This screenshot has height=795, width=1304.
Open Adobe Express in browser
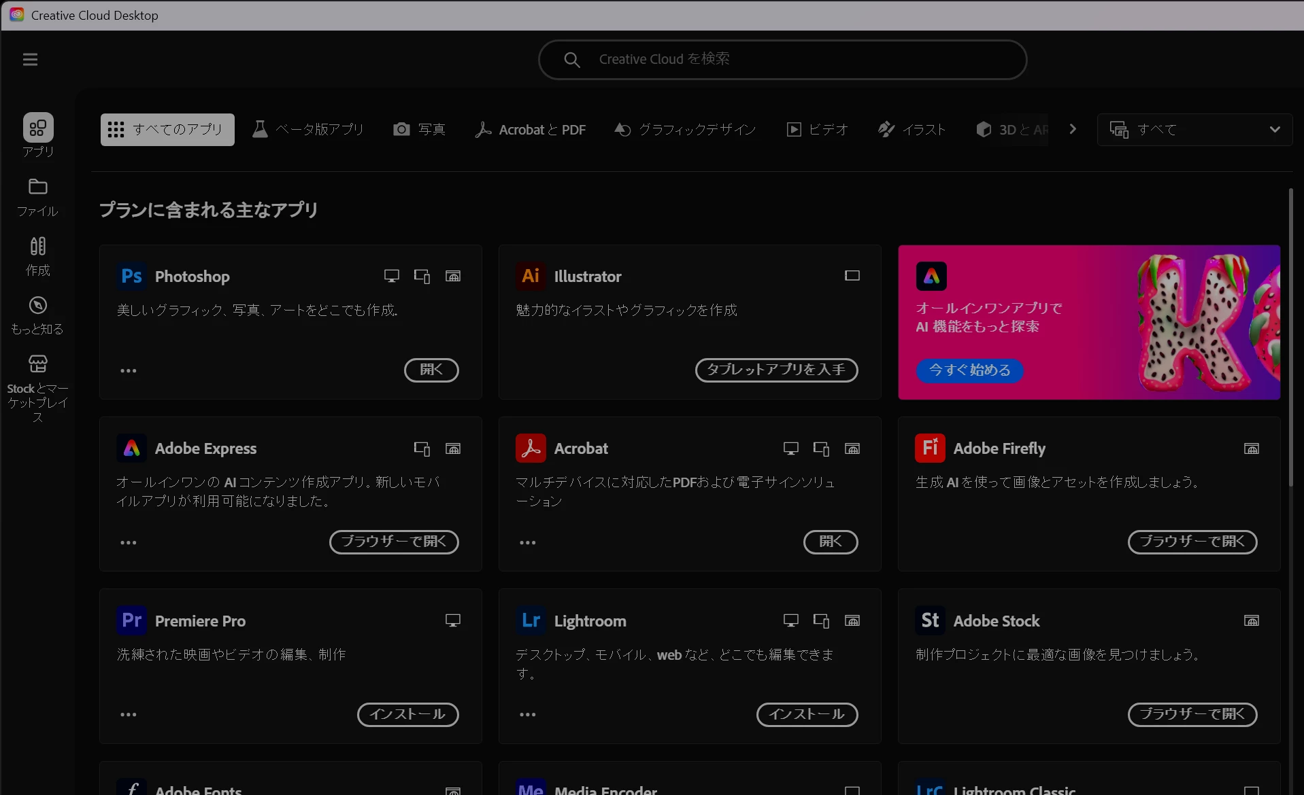394,542
